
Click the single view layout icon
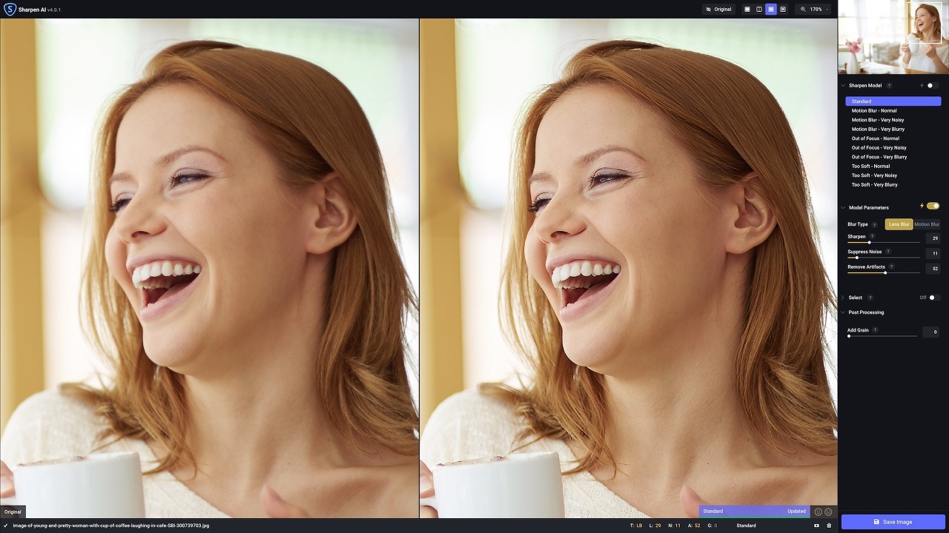click(x=747, y=10)
